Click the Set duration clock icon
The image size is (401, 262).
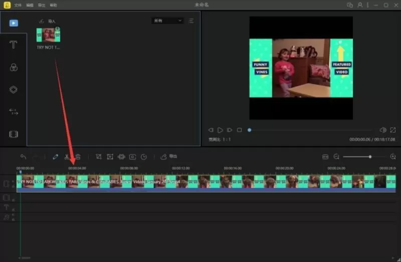[x=144, y=157]
